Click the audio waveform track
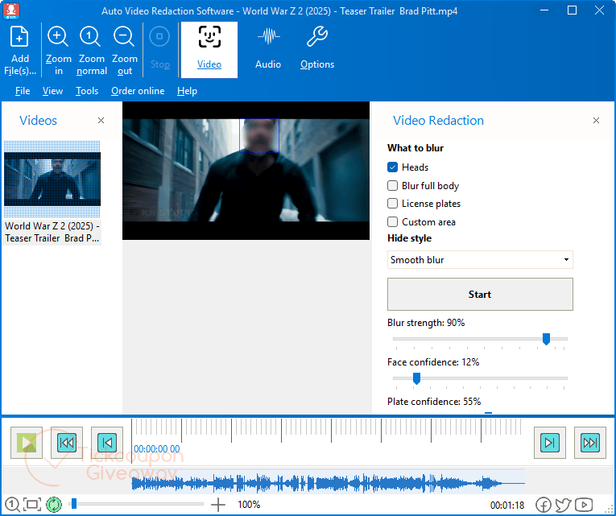The image size is (616, 516). point(328,483)
